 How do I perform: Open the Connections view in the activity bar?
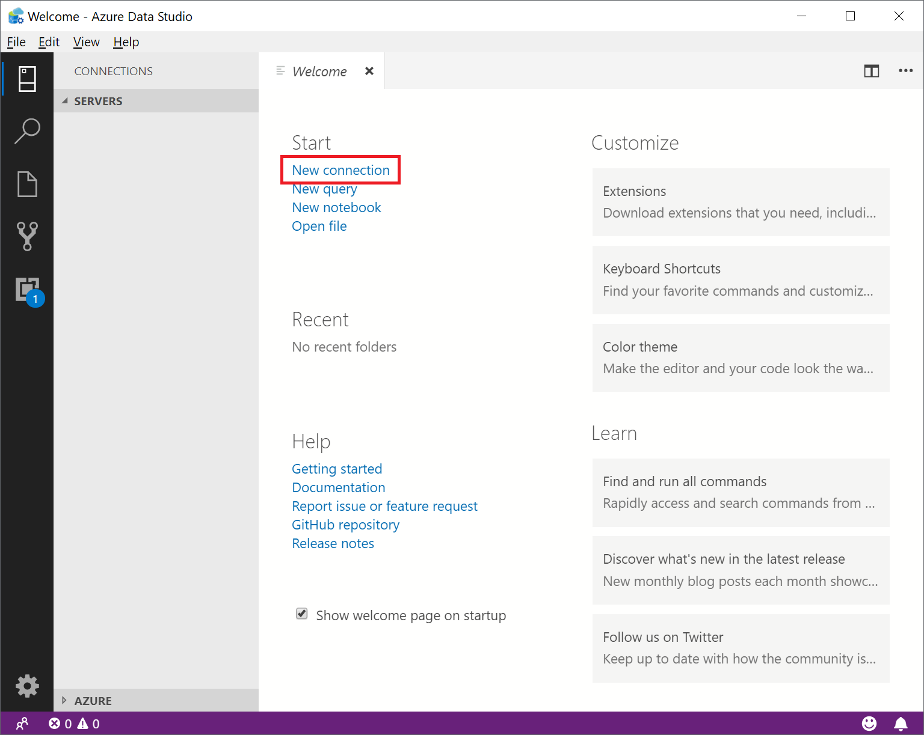(27, 79)
